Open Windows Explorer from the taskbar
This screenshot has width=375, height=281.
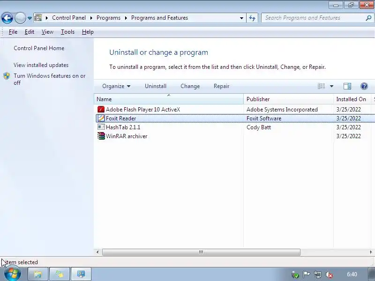(38, 274)
